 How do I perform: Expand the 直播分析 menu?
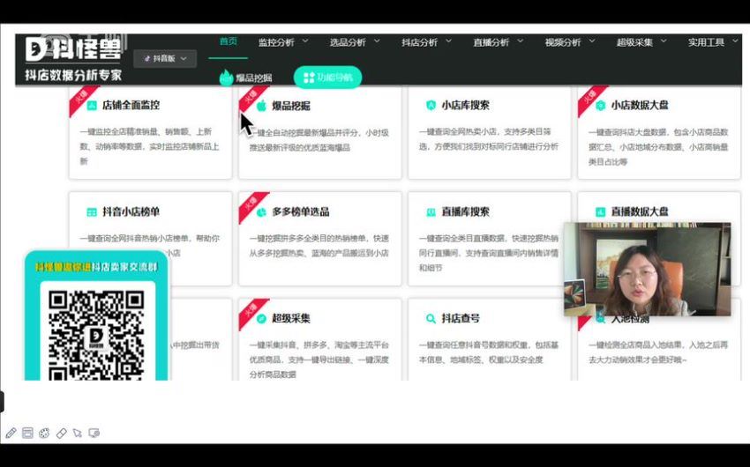point(498,42)
